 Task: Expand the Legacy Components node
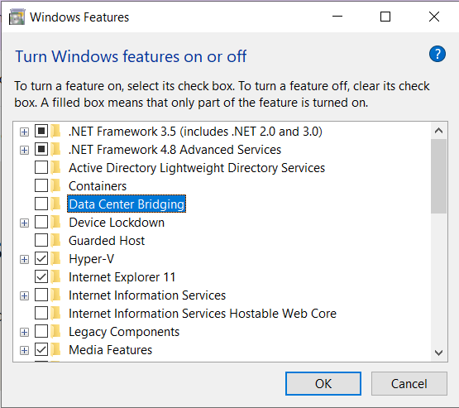coord(24,333)
